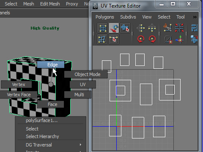
Task: Flip selected UVs horizontally
Action: point(141,28)
